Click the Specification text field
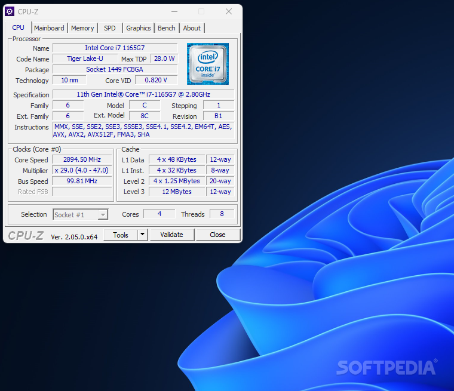454x391 pixels. coord(143,94)
